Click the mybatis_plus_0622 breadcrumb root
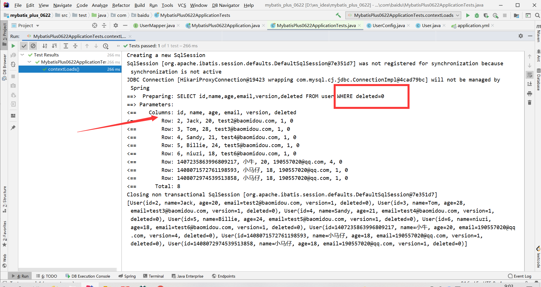541x287 pixels. click(27, 15)
